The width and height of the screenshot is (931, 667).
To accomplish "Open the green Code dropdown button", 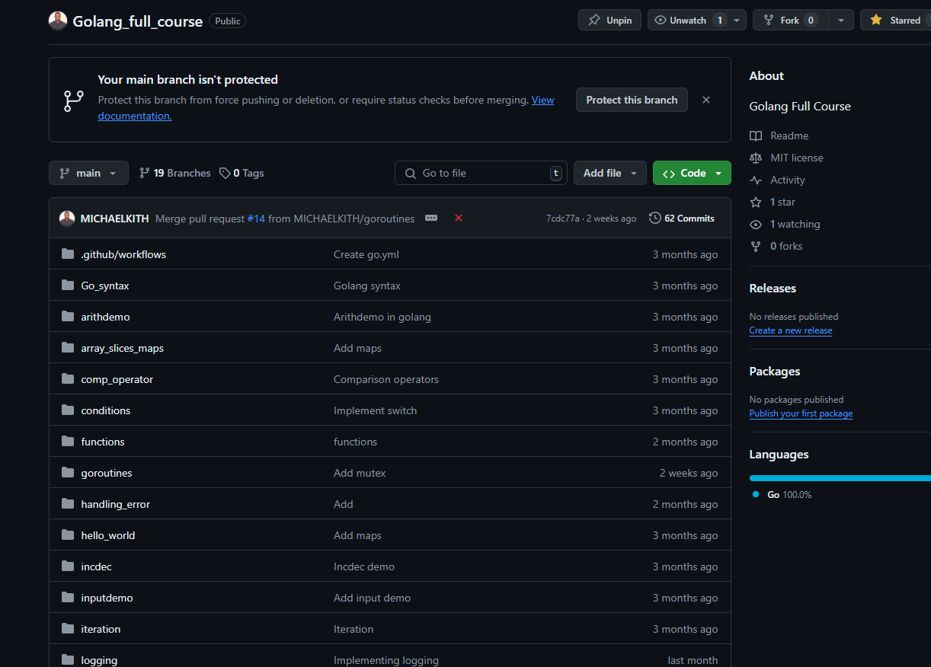I will (x=692, y=173).
